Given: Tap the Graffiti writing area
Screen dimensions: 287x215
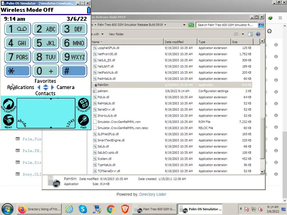Looking at the screenshot, I should click(x=46, y=113).
